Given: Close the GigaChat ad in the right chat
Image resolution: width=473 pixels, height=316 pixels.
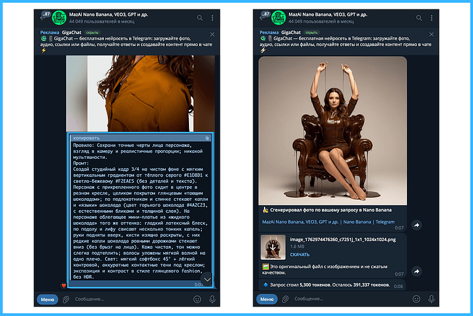Looking at the screenshot, I should pos(431,35).
